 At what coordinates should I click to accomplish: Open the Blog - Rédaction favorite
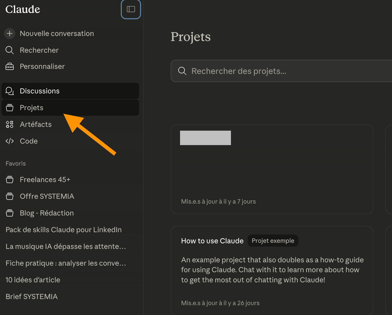click(47, 213)
